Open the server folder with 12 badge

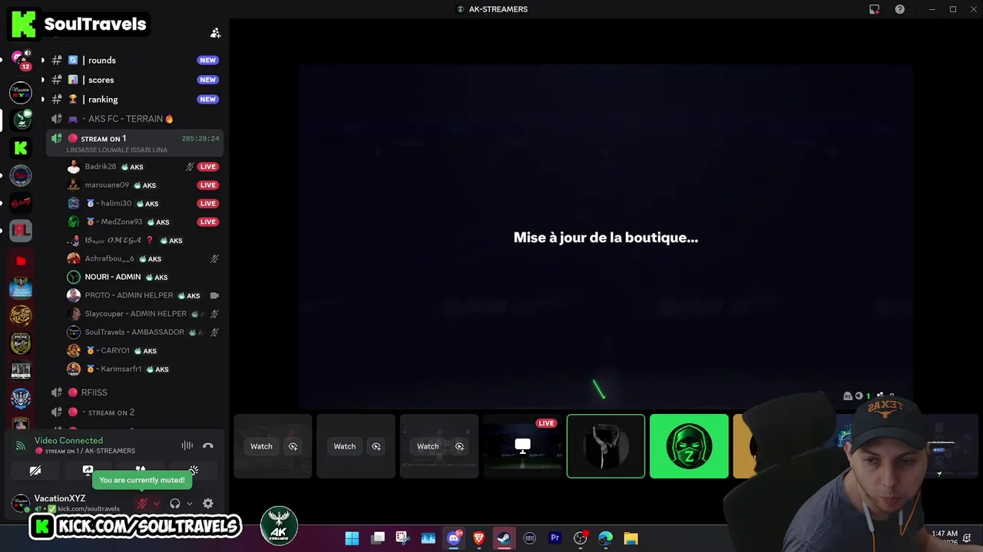pos(21,60)
